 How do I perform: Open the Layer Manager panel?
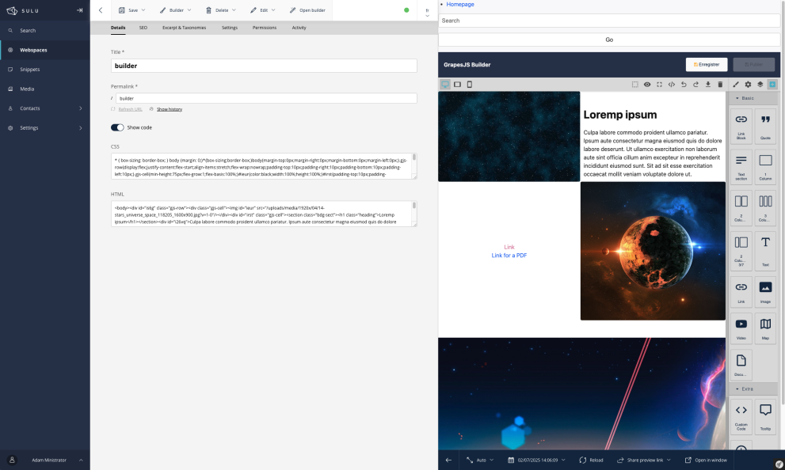[x=760, y=84]
